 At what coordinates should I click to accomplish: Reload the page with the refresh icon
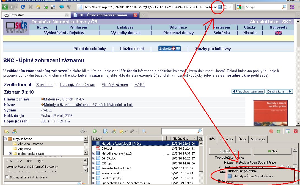coord(23,7)
